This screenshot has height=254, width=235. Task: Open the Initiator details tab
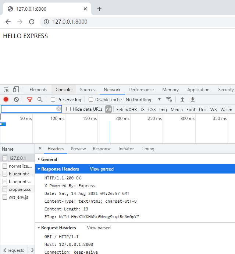126,149
